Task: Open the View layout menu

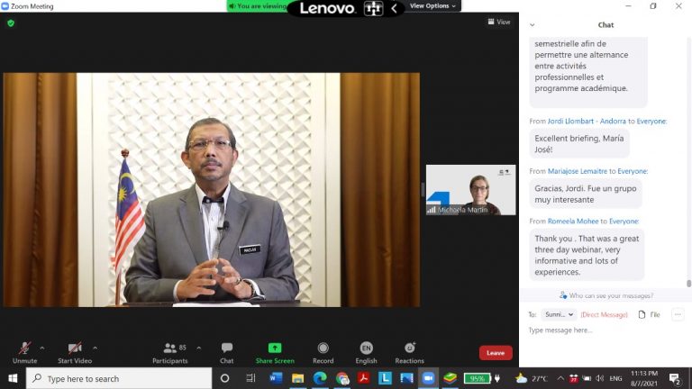Action: tap(498, 22)
